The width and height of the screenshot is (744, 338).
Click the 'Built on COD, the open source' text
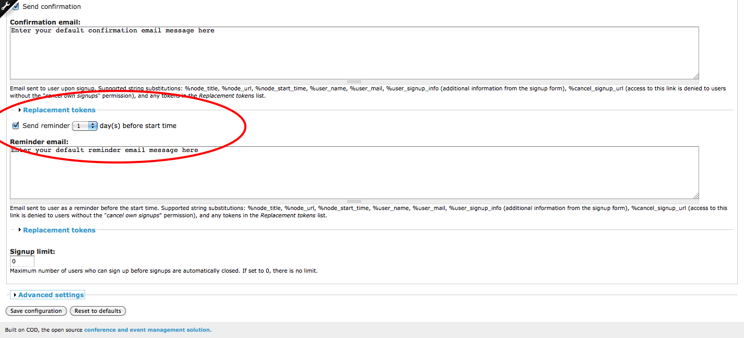[44, 330]
